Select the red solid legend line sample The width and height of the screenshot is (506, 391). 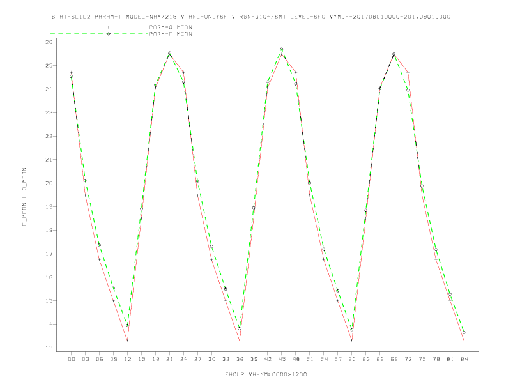[x=99, y=27]
